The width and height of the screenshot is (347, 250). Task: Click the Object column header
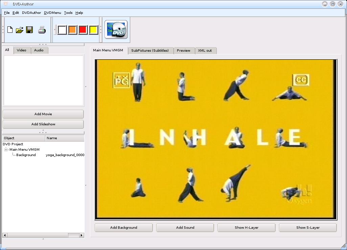pos(24,138)
